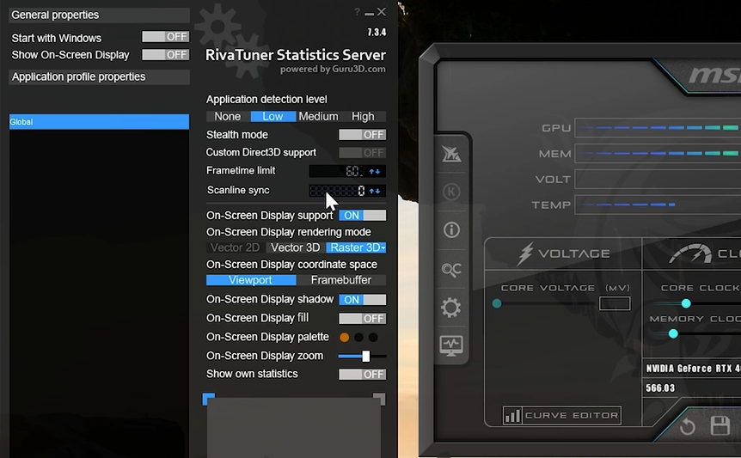741x458 pixels.
Task: Adjust the On-Screen Display zoom slider
Action: tap(366, 356)
